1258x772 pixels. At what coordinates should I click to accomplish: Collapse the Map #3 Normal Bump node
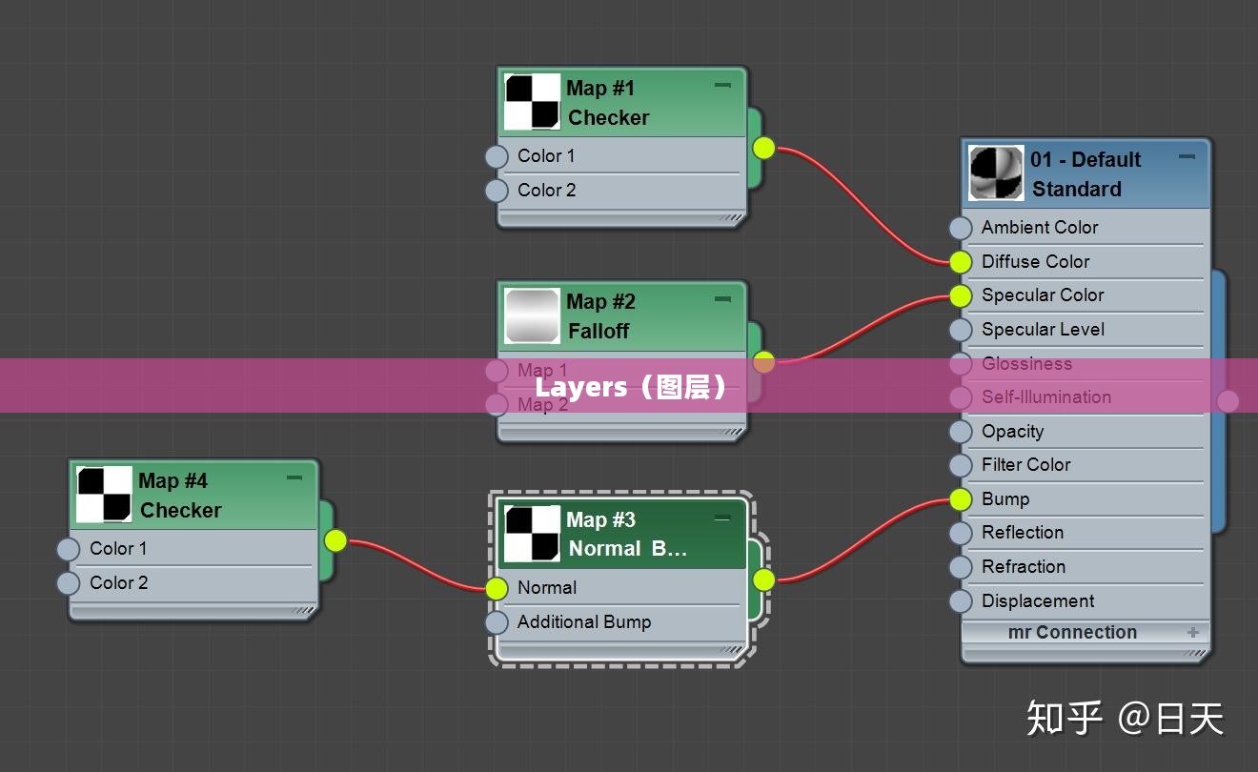tap(722, 518)
